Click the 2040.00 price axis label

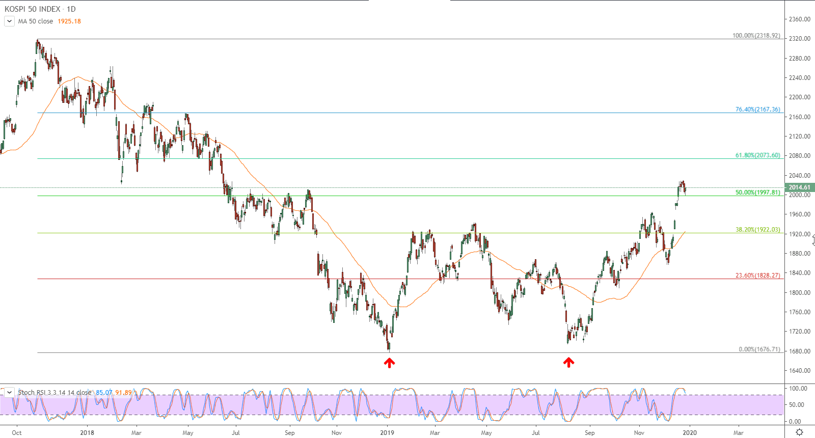click(x=799, y=176)
